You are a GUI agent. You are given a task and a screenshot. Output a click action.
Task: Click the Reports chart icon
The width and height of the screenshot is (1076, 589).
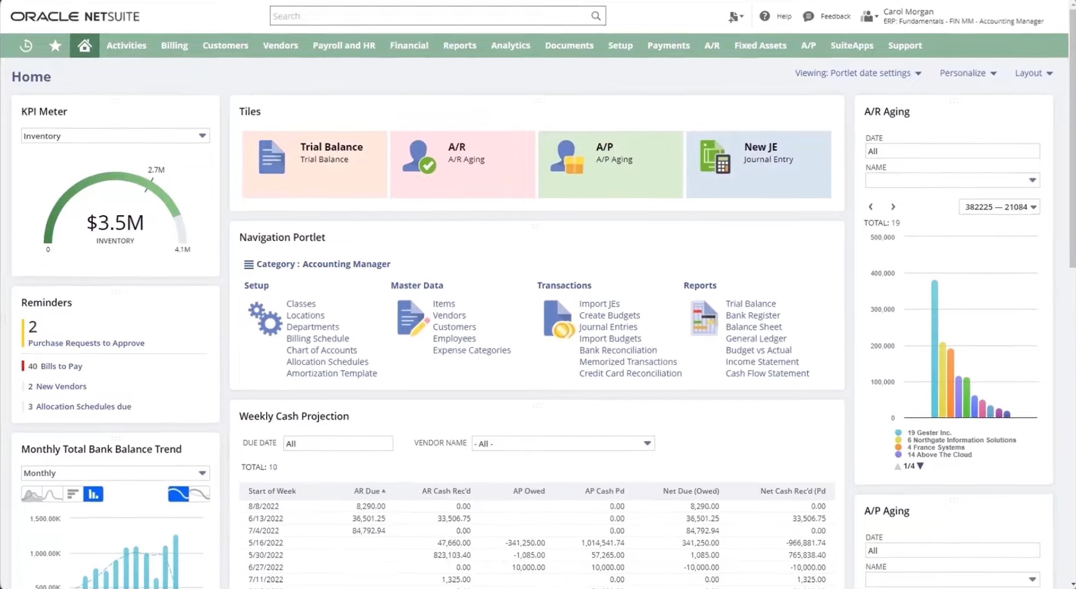point(704,319)
